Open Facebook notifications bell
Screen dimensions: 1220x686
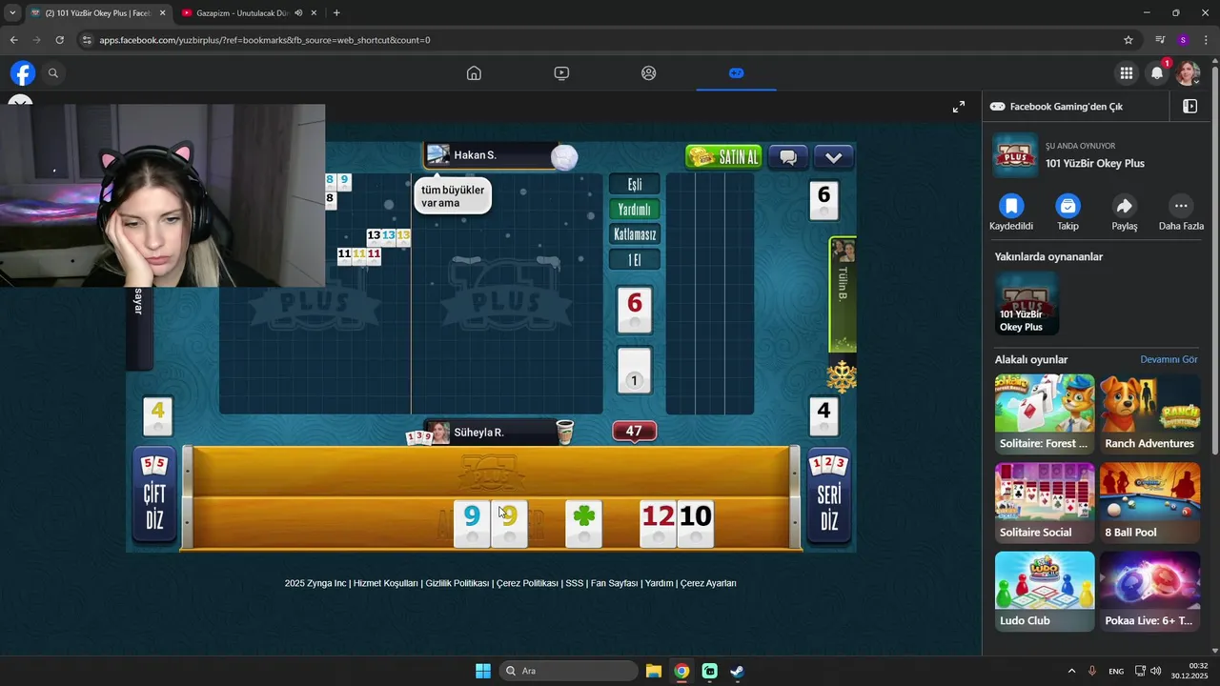tap(1157, 73)
